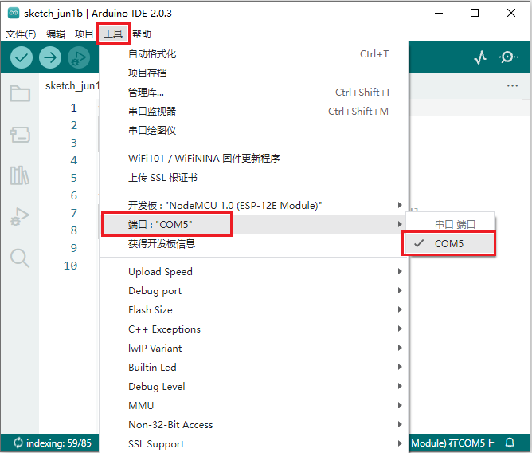Expand the lwIP Variant submenu

(254, 348)
